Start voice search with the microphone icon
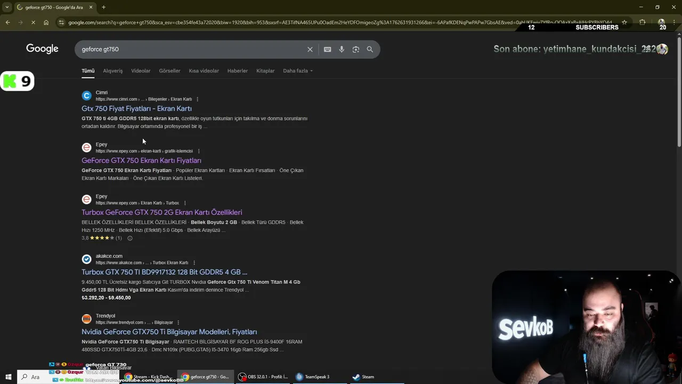682x384 pixels. coord(342,49)
